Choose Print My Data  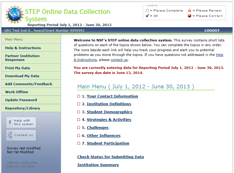31,68
